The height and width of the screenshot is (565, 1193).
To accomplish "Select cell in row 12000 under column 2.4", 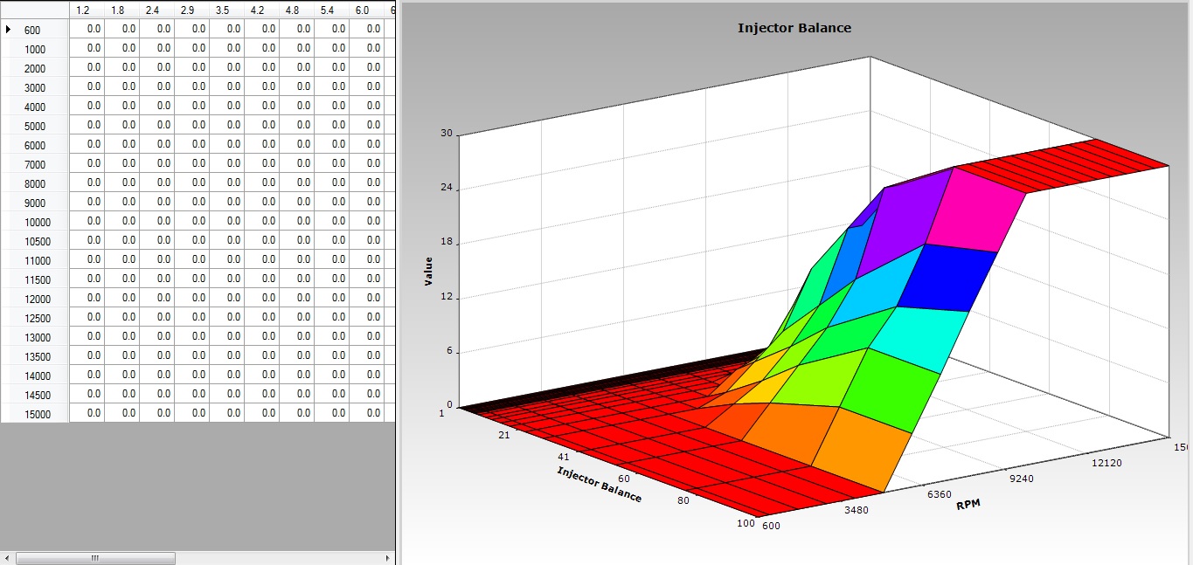I will click(156, 298).
